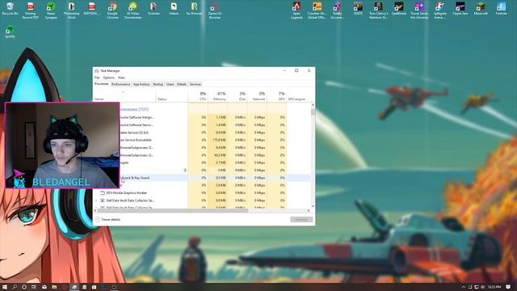Launch the Counter-Strike Global Offensive shortcut
Image resolution: width=517 pixels, height=291 pixels.
pyautogui.click(x=317, y=10)
